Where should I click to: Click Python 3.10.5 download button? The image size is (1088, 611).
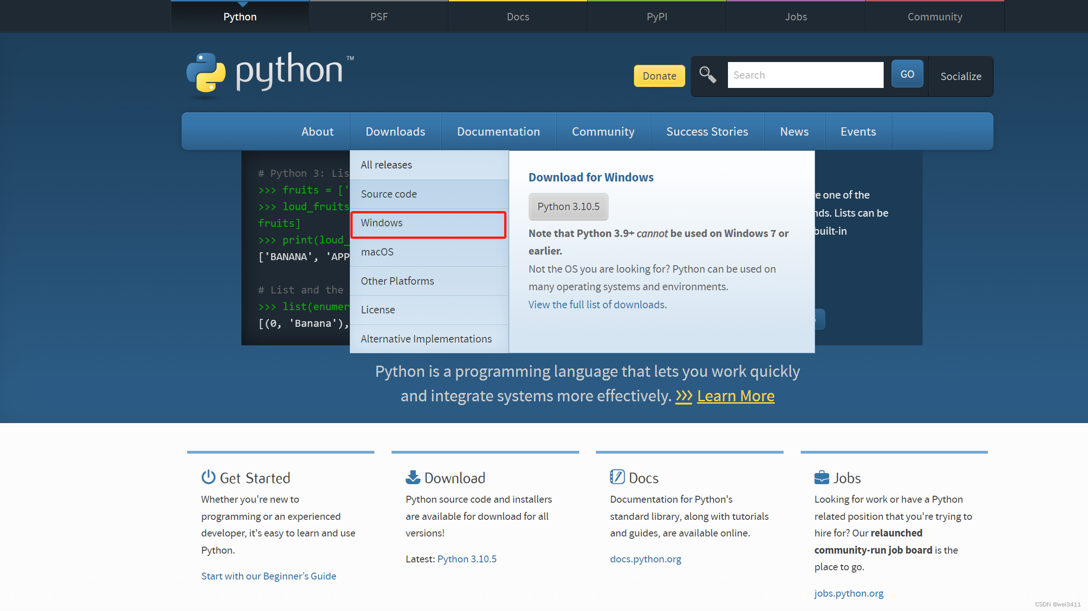(567, 206)
